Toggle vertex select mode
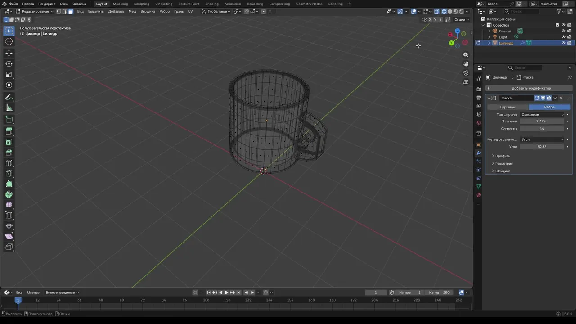The width and height of the screenshot is (576, 324). pos(59,11)
